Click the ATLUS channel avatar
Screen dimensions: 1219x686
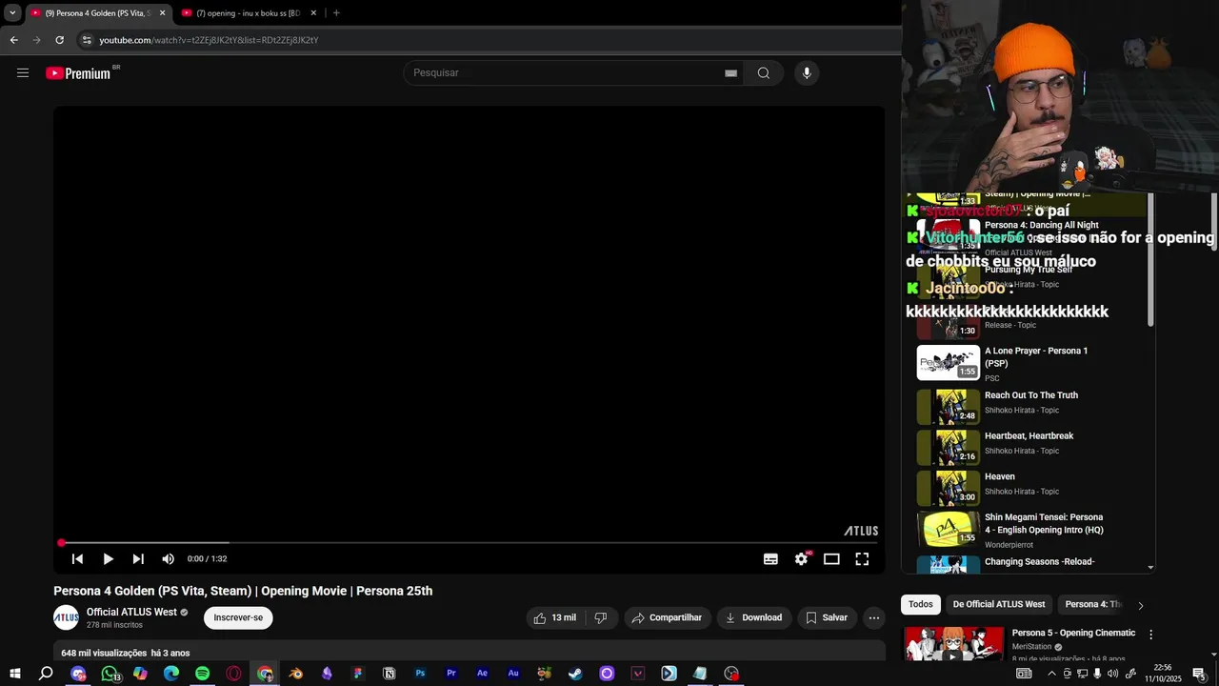coord(66,617)
